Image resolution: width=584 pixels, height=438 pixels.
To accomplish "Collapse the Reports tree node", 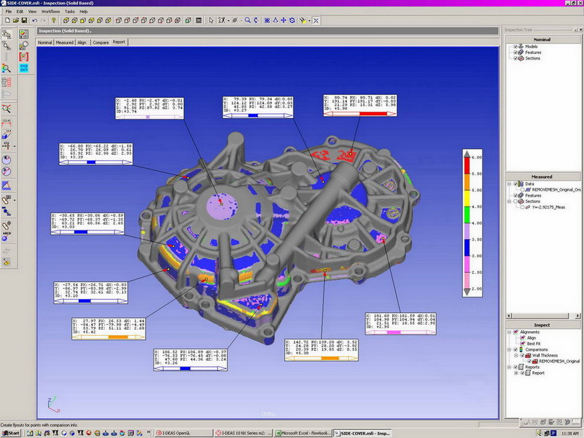I will 509,367.
